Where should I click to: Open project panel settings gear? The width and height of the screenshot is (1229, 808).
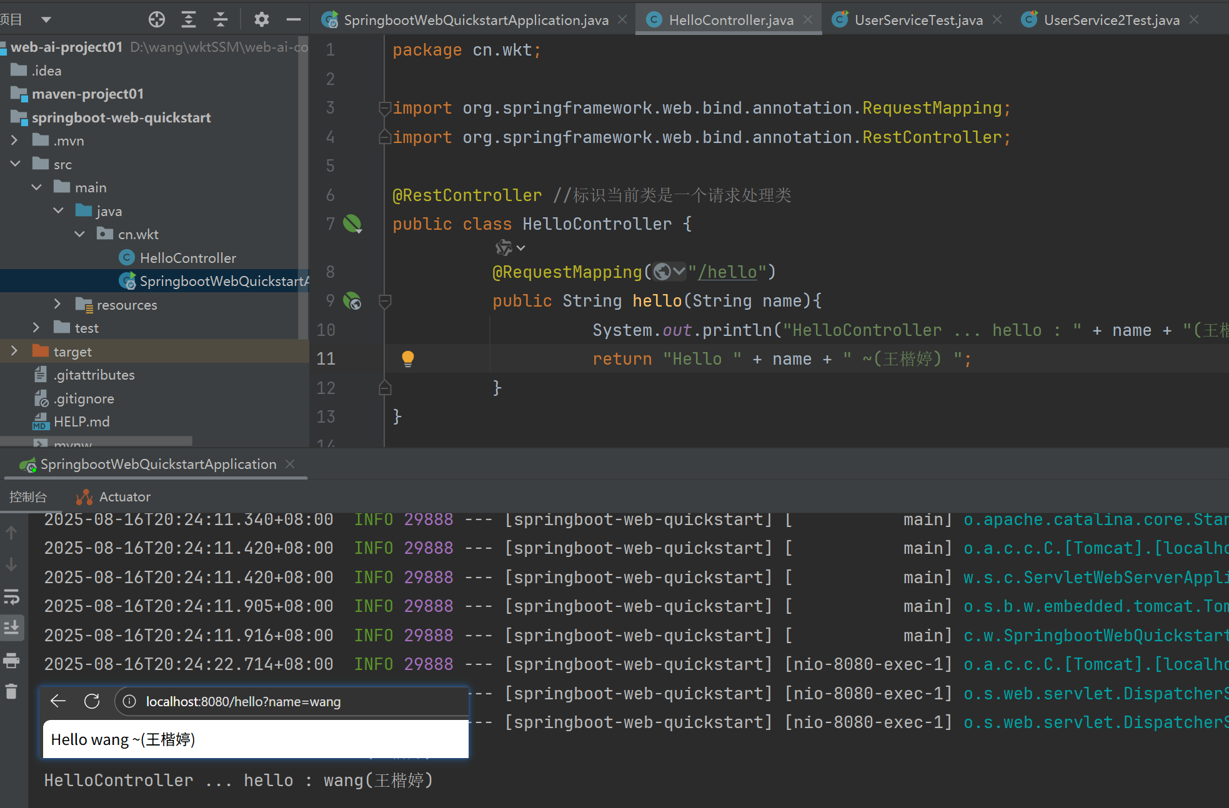[261, 19]
